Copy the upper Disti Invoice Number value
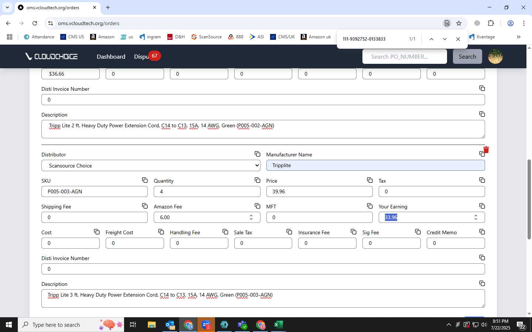The height and width of the screenshot is (332, 532). [482, 88]
